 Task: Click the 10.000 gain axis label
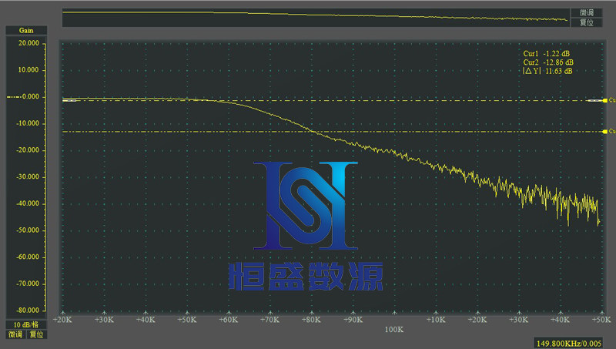point(28,70)
